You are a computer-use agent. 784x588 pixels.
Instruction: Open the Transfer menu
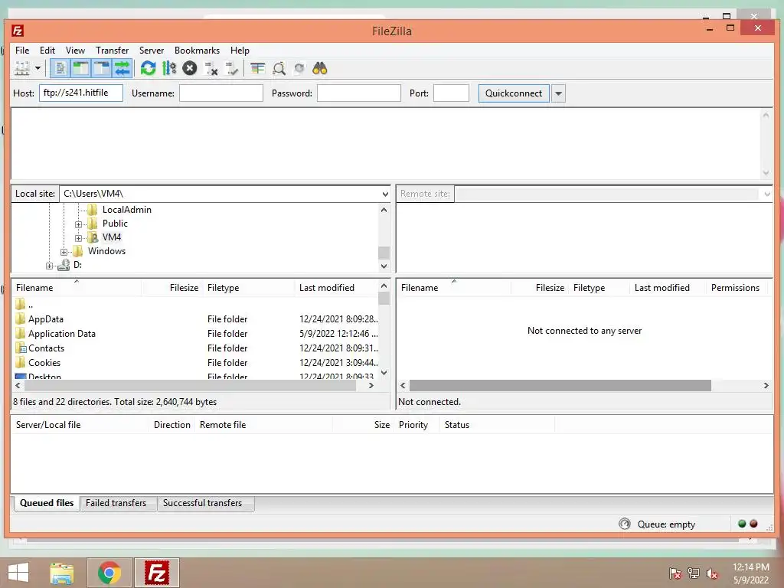[x=112, y=51]
